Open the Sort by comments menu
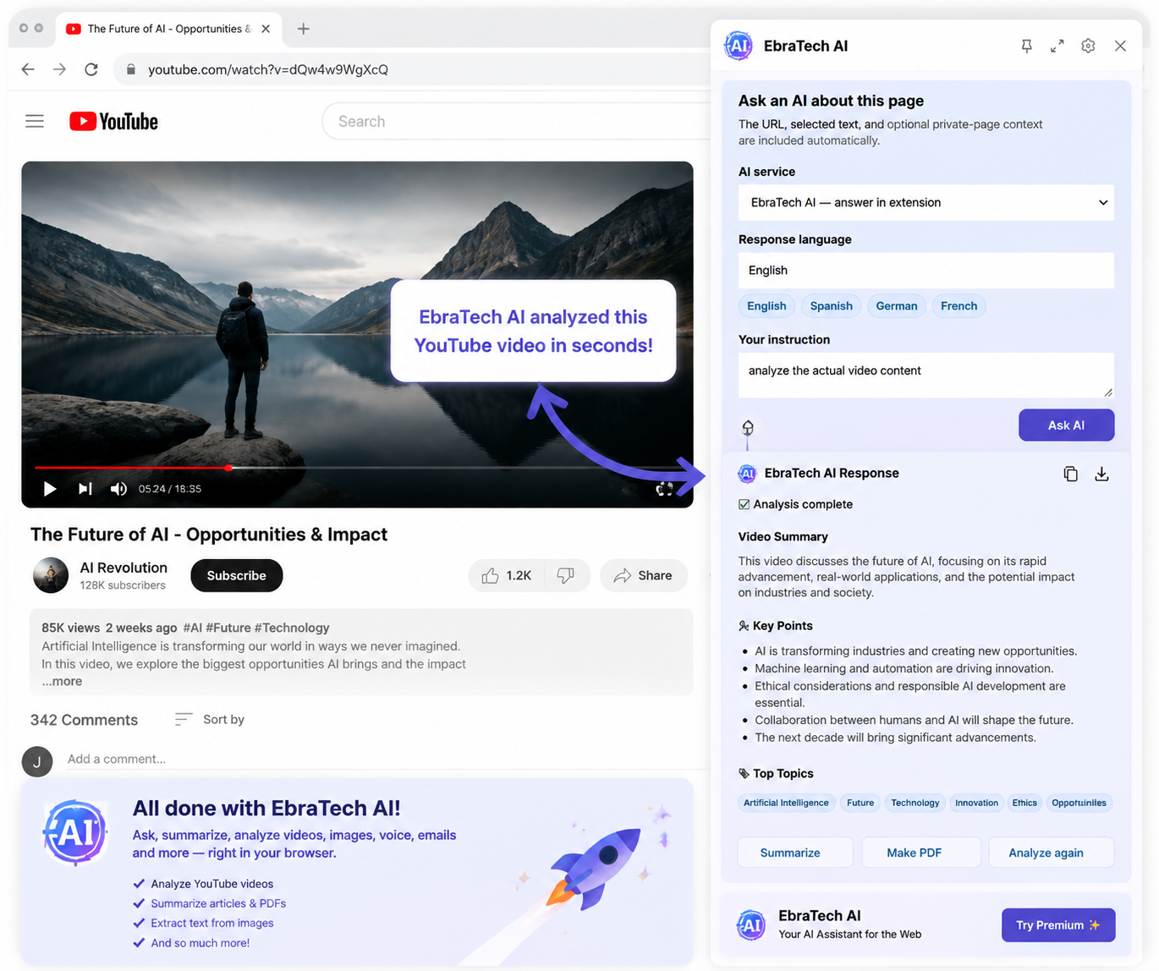Screen dimensions: 1159x971 click(x=210, y=720)
